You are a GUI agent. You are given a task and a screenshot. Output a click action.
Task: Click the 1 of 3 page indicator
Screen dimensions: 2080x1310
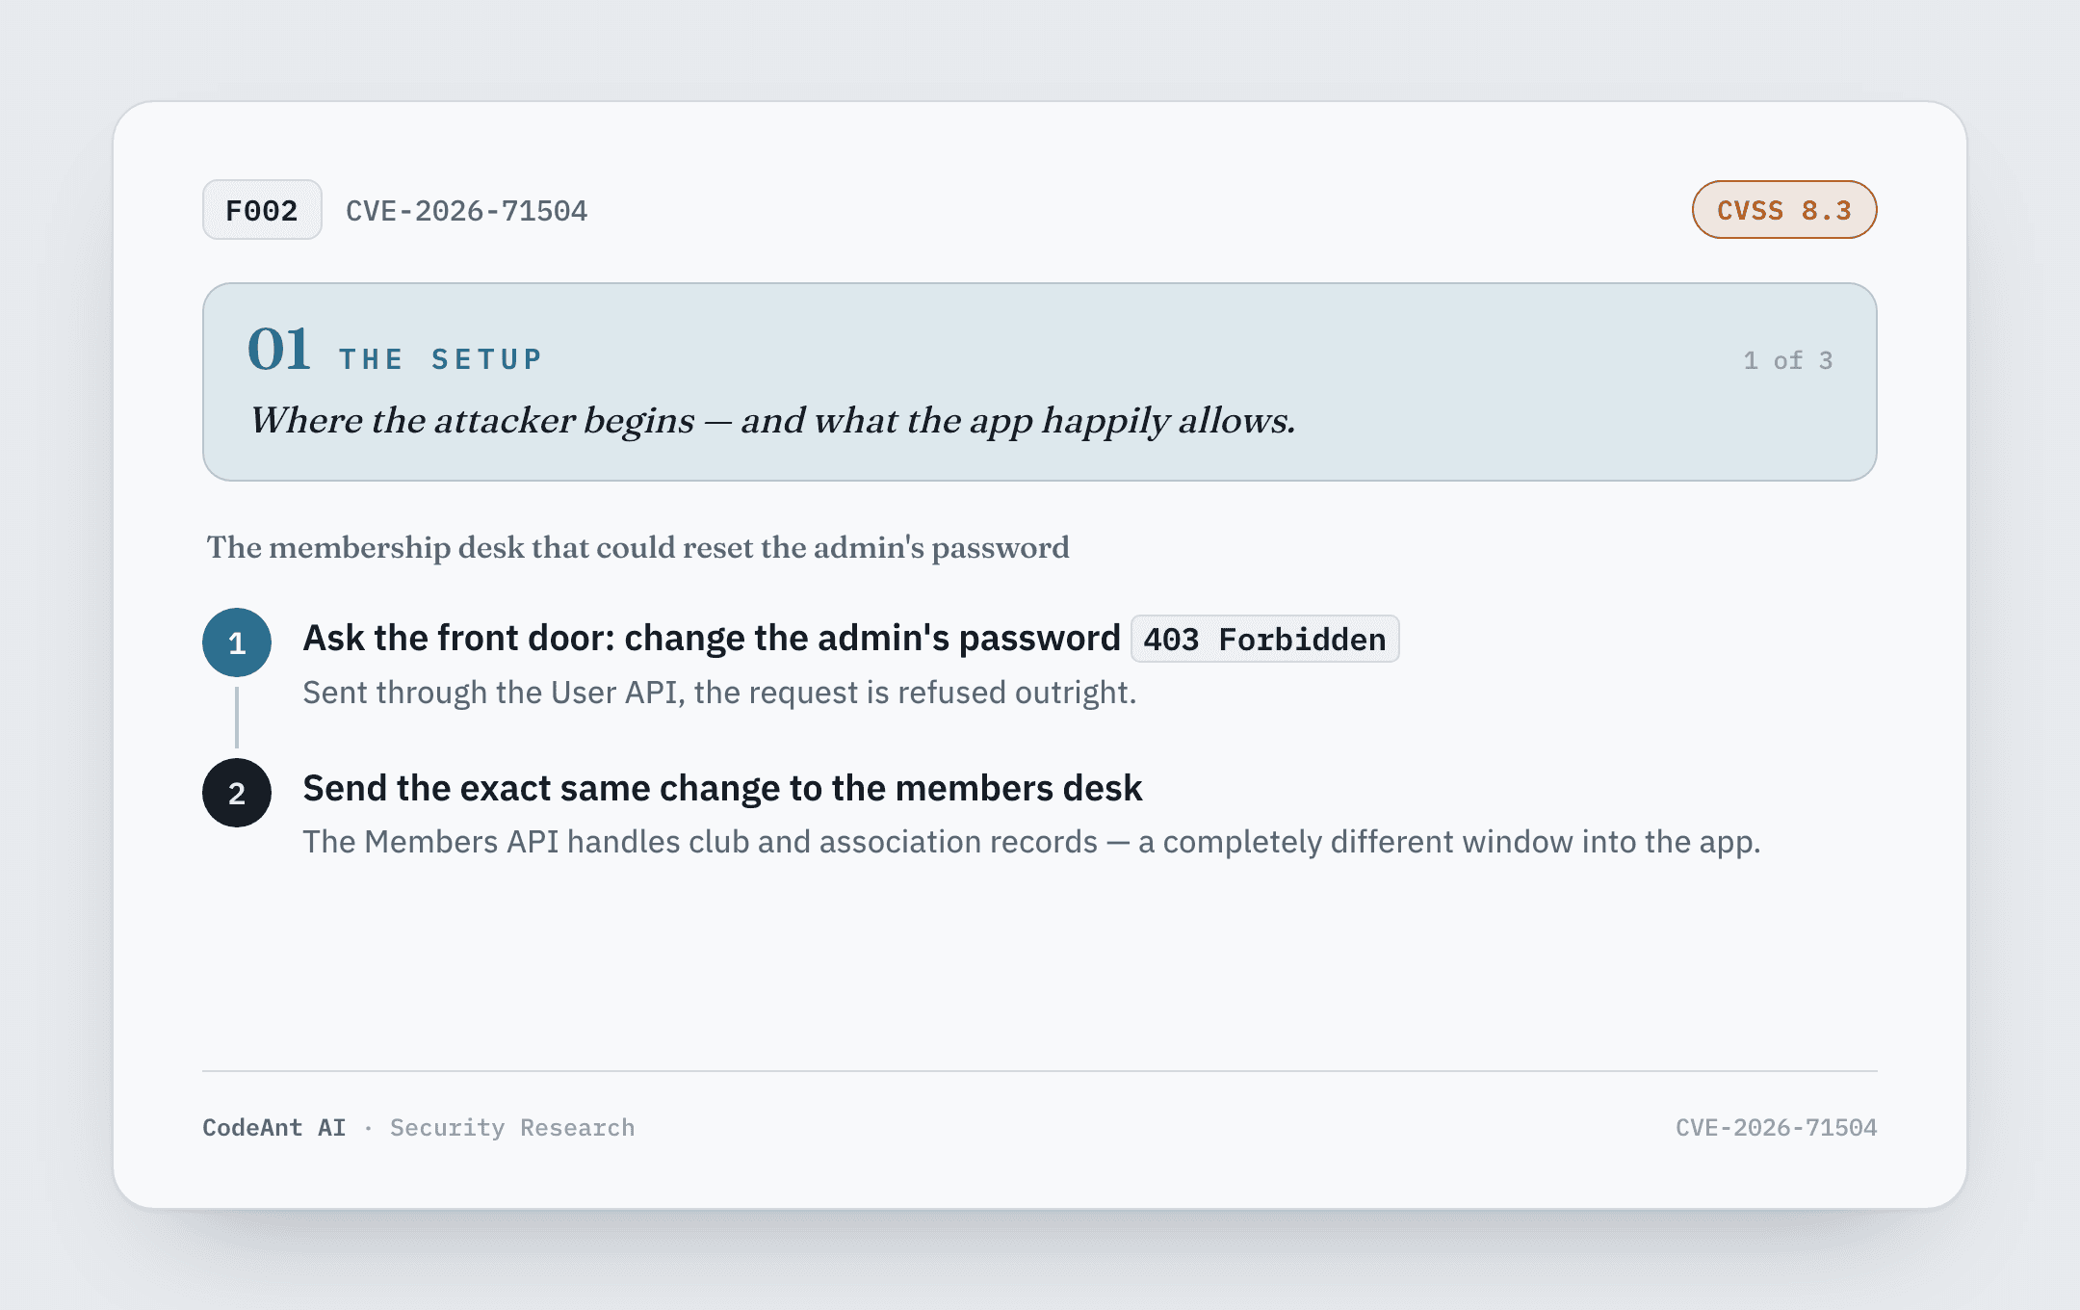(1788, 360)
